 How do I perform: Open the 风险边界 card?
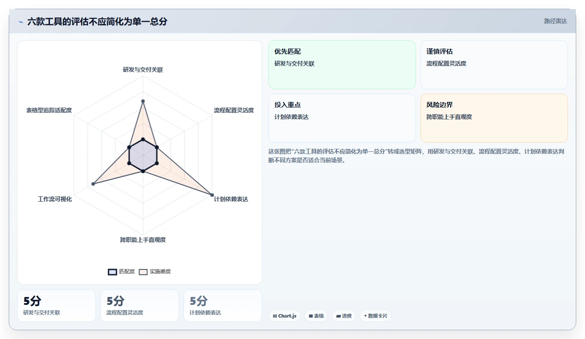tap(494, 118)
